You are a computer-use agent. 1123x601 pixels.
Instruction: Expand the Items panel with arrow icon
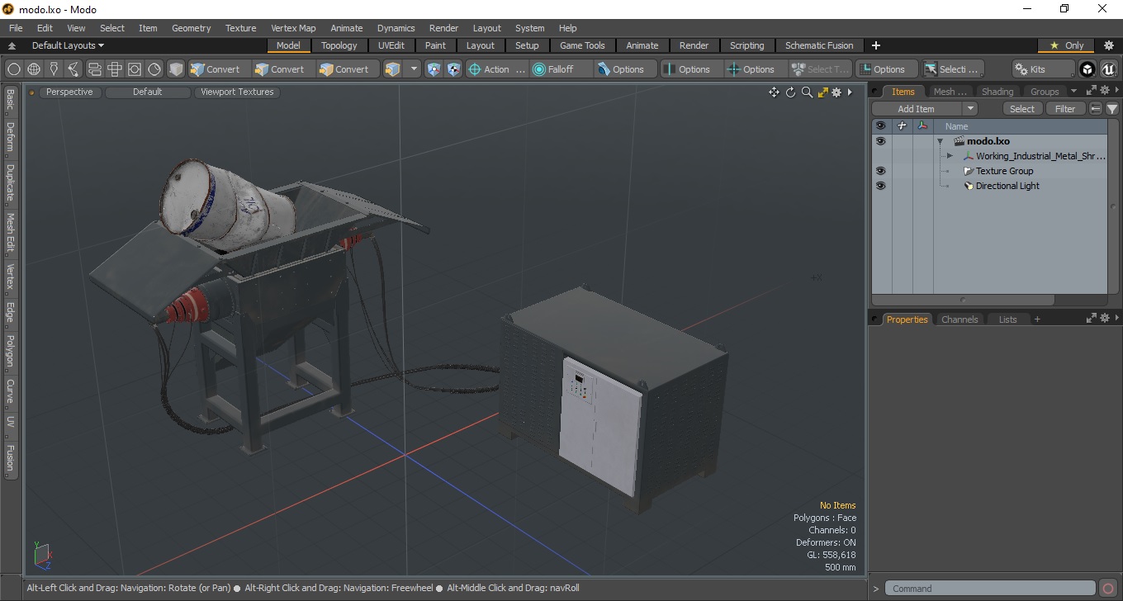[x=1091, y=91]
